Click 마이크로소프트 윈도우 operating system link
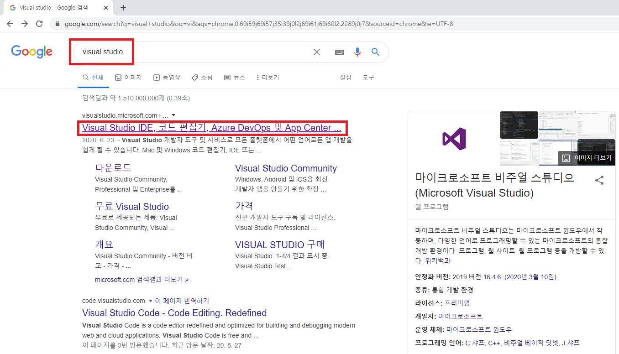 [x=479, y=329]
